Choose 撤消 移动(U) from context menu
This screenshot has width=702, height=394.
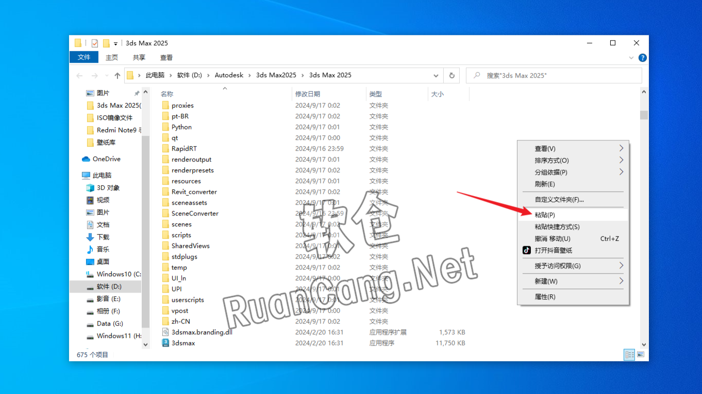(573, 239)
